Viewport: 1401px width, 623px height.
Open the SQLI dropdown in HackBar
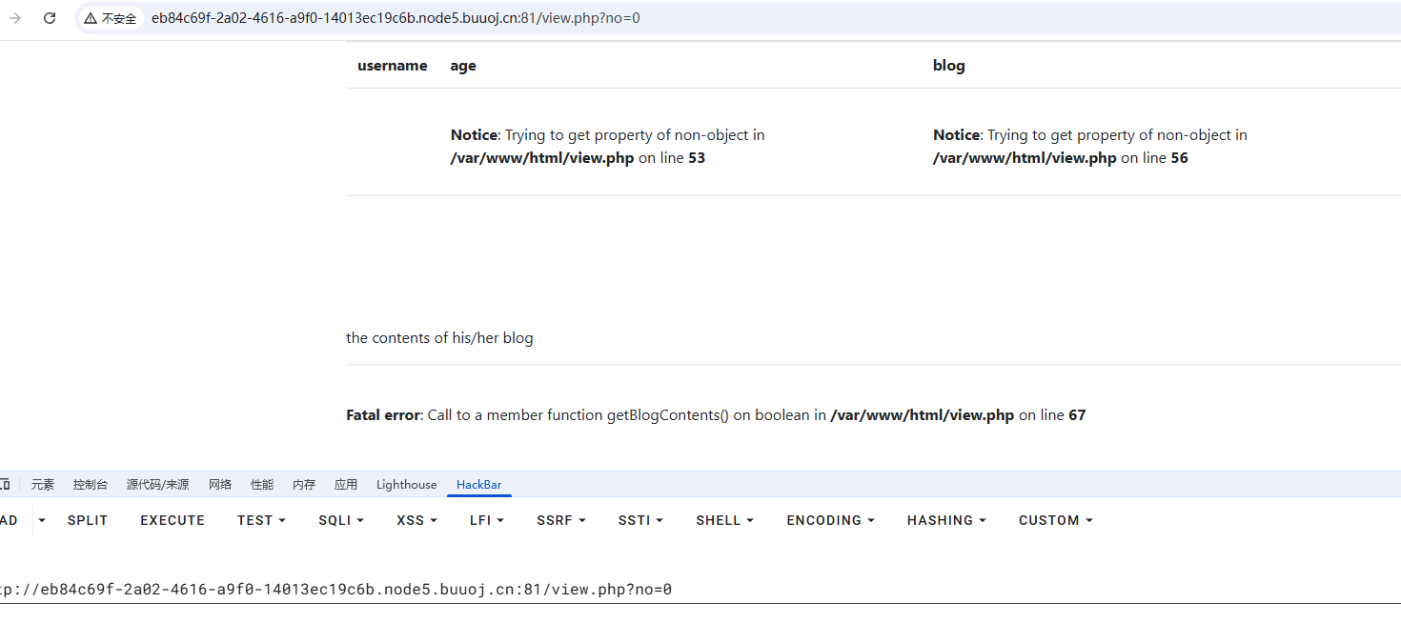341,520
